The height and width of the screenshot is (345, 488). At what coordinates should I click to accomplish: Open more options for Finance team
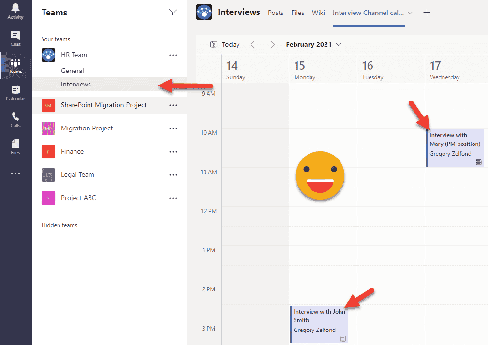[173, 152]
